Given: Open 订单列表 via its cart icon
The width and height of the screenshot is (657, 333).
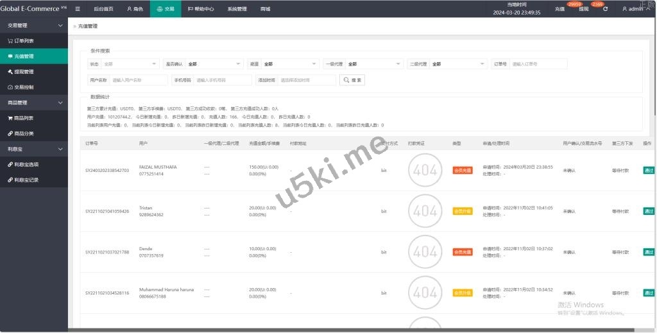Looking at the screenshot, I should [10, 41].
